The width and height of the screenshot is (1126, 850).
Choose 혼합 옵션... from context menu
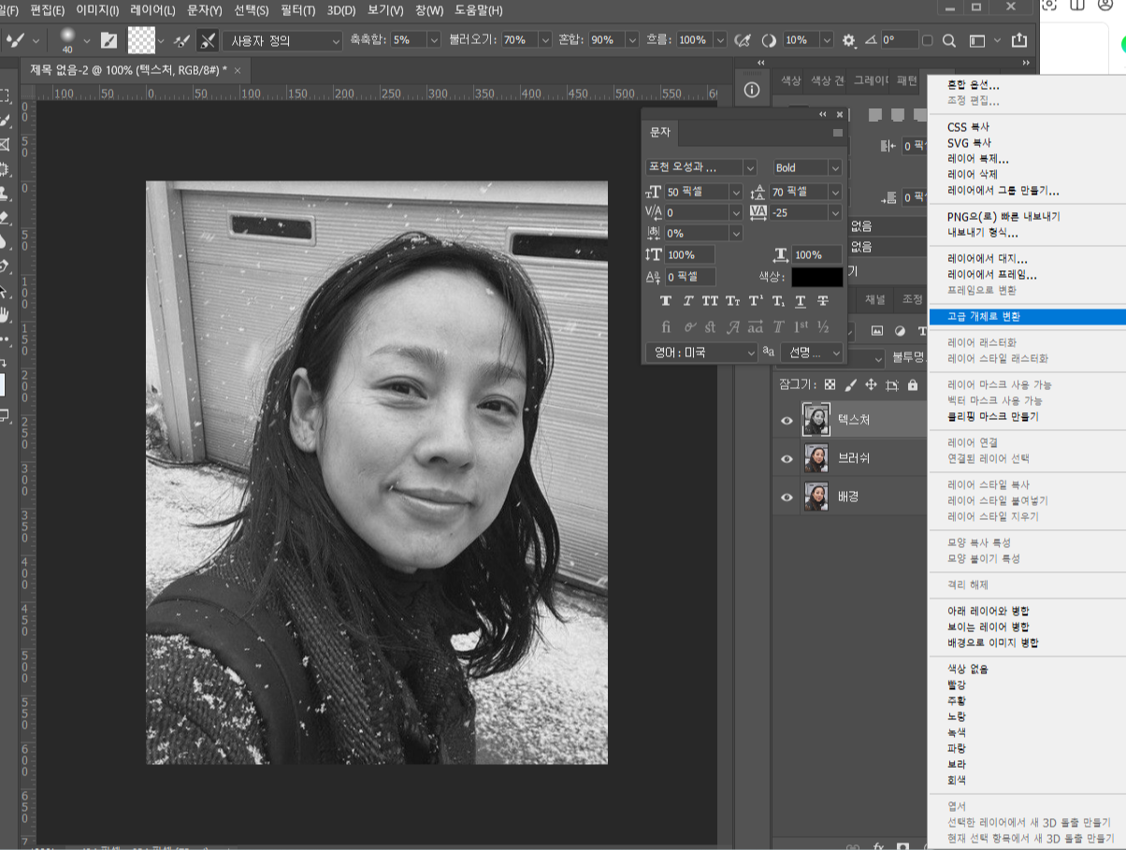coord(973,85)
